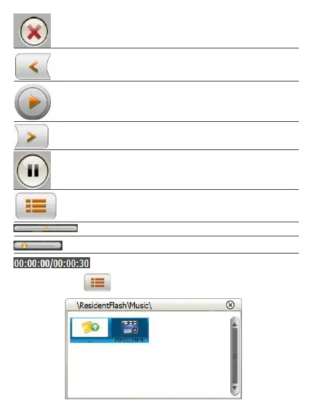The width and height of the screenshot is (313, 417).
Task: Click the \ResidentFlash\Music\ path title
Action: 114,306
